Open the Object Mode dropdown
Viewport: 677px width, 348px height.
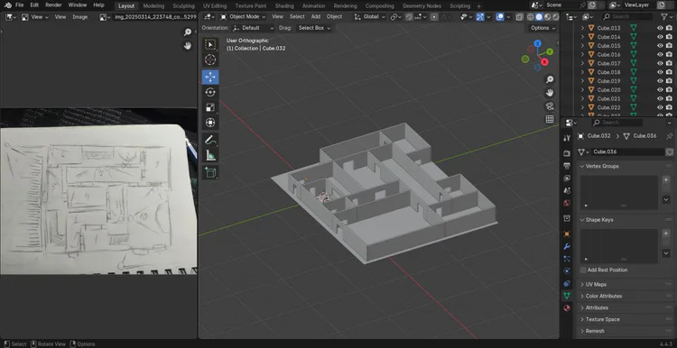pyautogui.click(x=243, y=17)
